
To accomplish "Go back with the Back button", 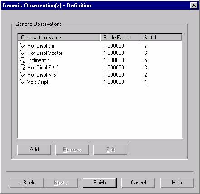I will pos(27,183).
